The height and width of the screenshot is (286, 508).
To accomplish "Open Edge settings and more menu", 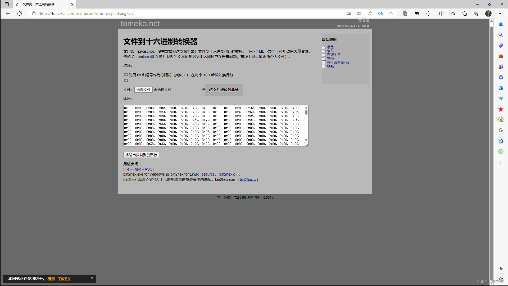I will (500, 14).
